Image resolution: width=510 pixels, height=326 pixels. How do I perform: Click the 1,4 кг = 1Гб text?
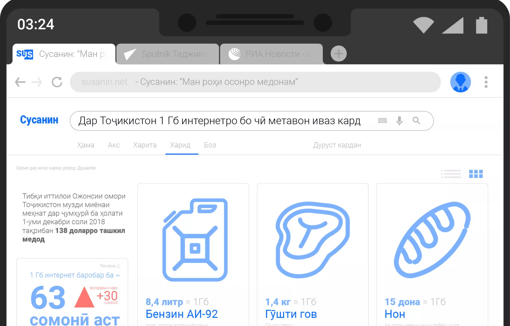[x=291, y=302]
